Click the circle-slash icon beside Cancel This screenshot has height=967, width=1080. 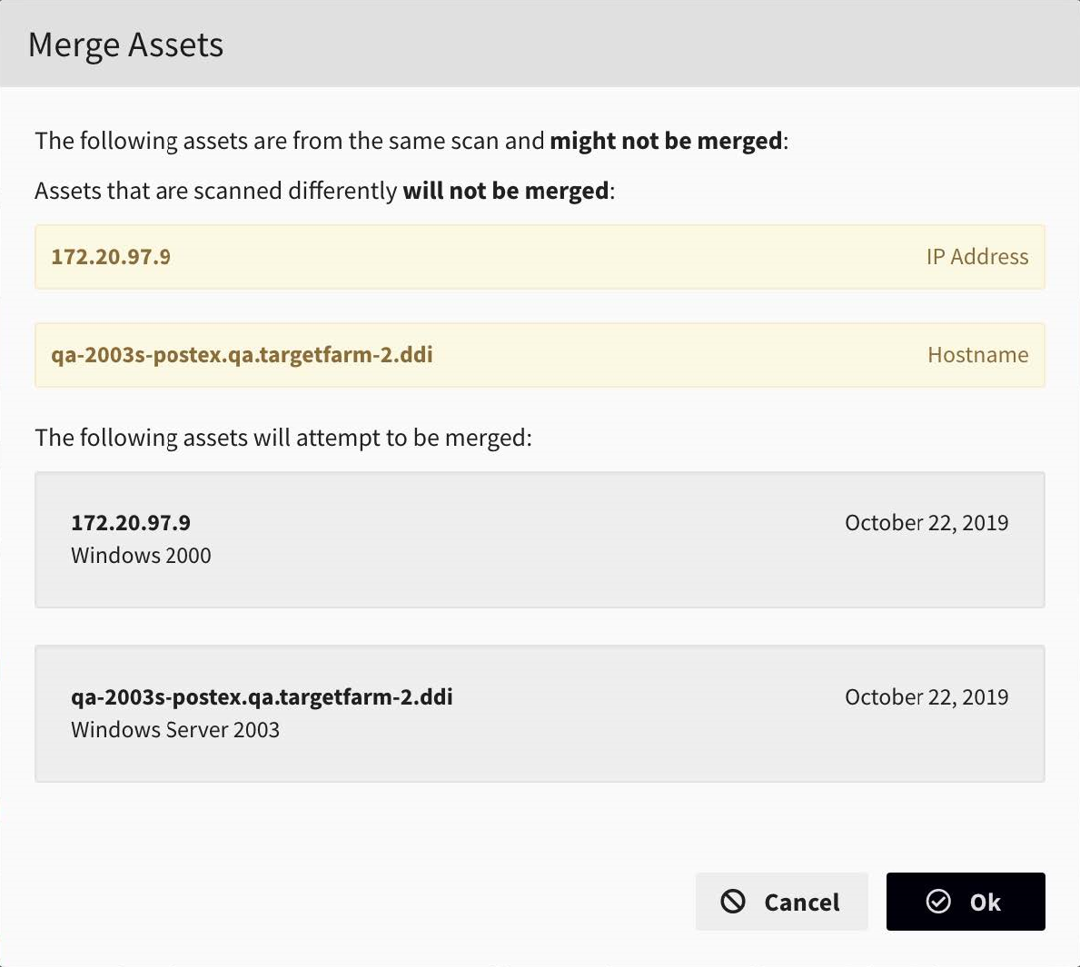(x=733, y=901)
